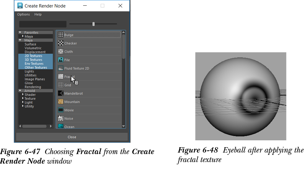Select the Mandelbrot texture icon
The height and width of the screenshot is (169, 304).
click(61, 93)
